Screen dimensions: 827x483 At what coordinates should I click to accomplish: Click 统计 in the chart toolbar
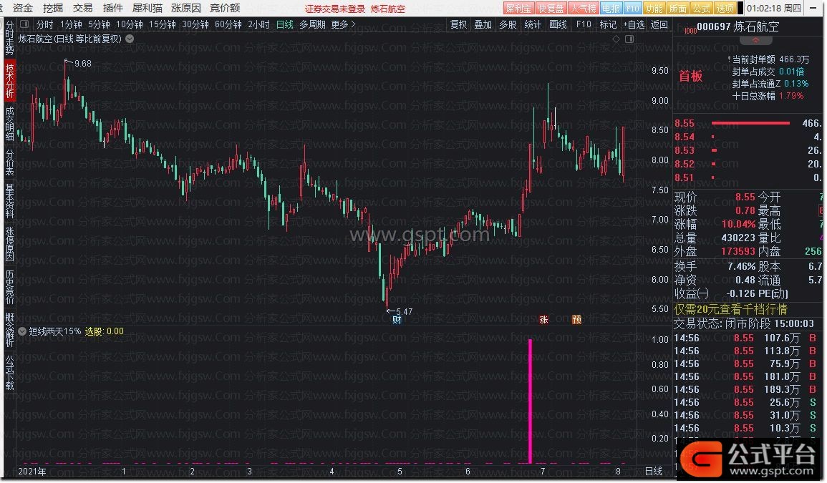tap(532, 24)
